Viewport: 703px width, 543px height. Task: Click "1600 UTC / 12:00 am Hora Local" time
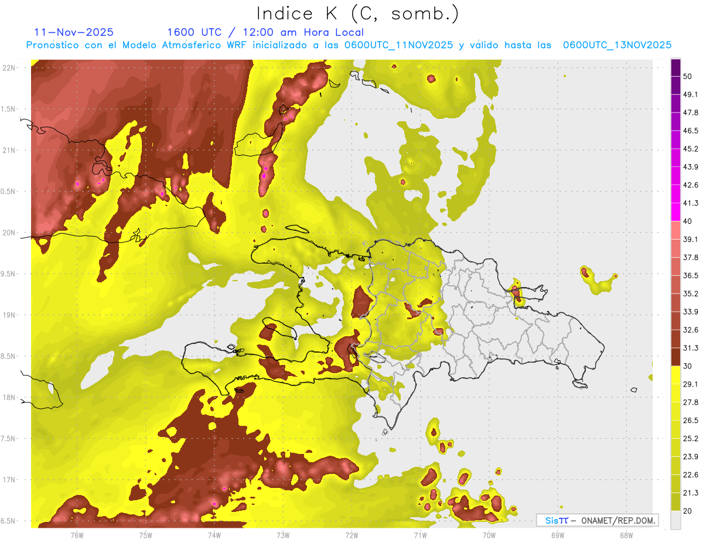(x=265, y=32)
